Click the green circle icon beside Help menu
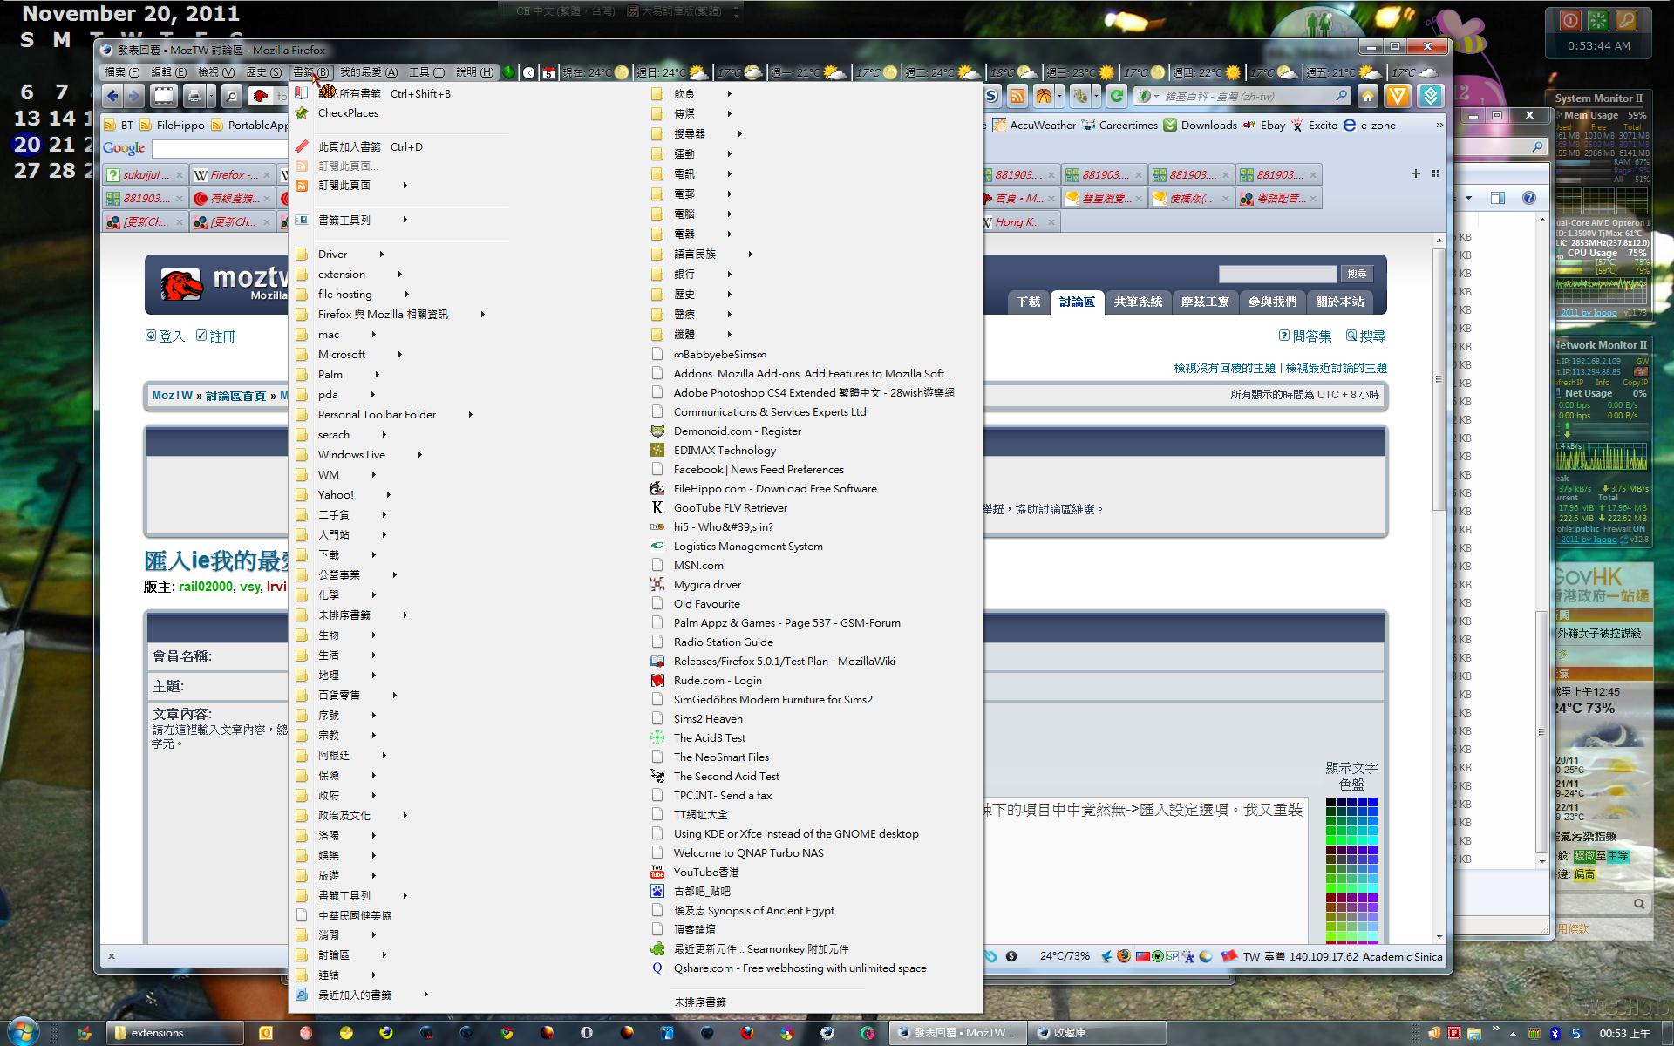 508,72
